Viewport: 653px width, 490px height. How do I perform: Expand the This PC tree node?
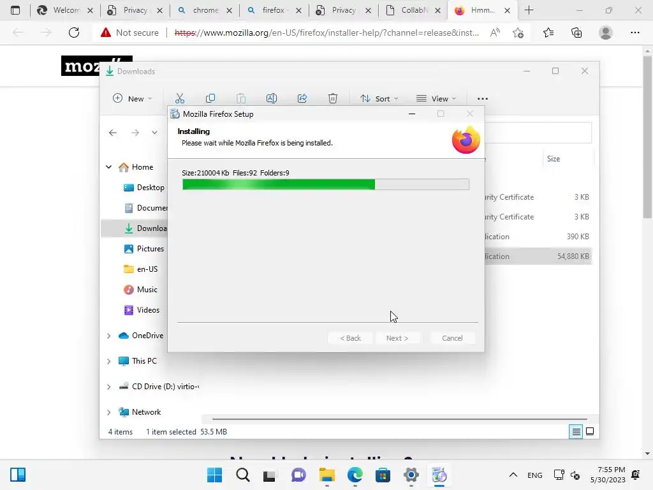pos(108,361)
